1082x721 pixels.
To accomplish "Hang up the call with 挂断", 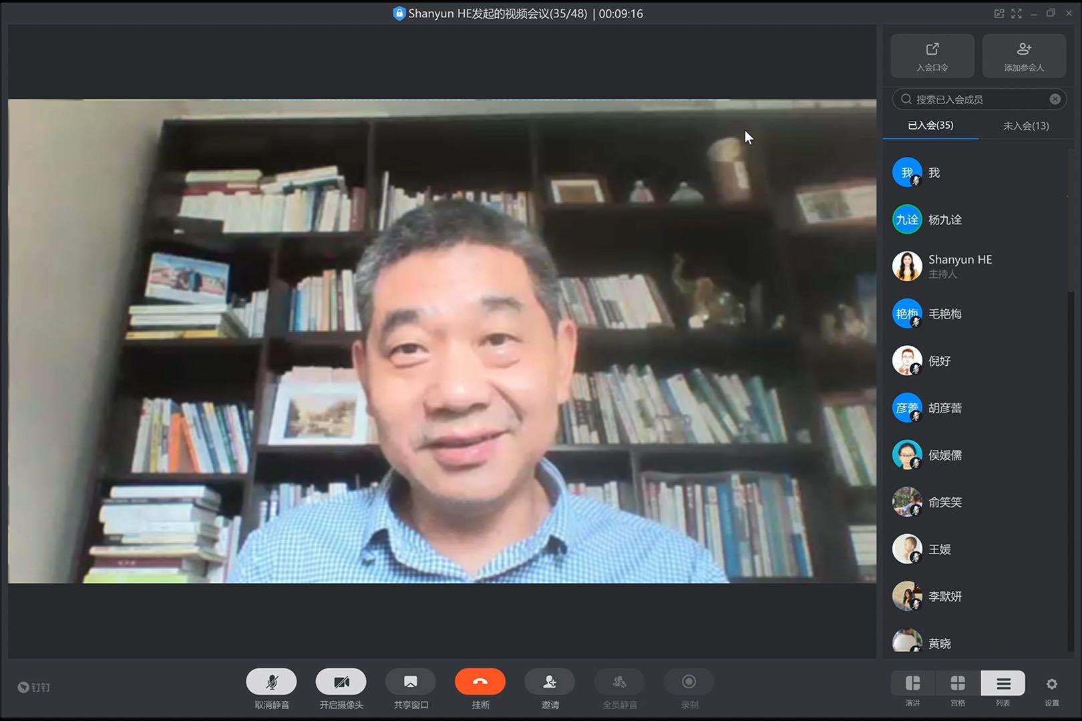I will 480,682.
